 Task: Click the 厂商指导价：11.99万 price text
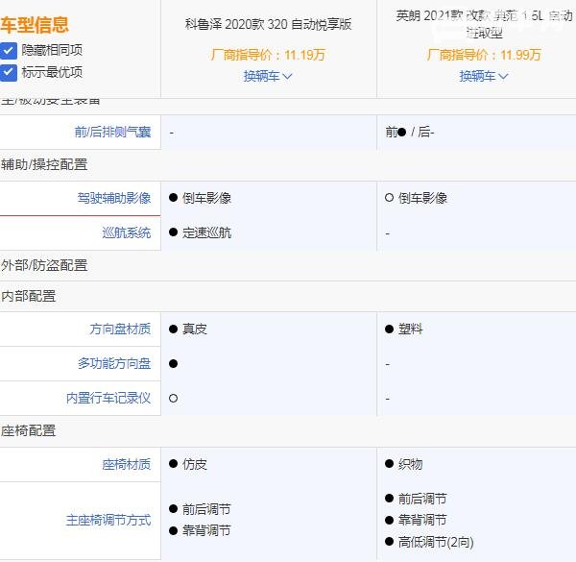(484, 55)
